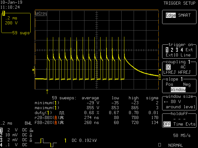Click the TRIGGER SETUP menu title
This screenshot has width=198, height=148.
(x=179, y=3)
